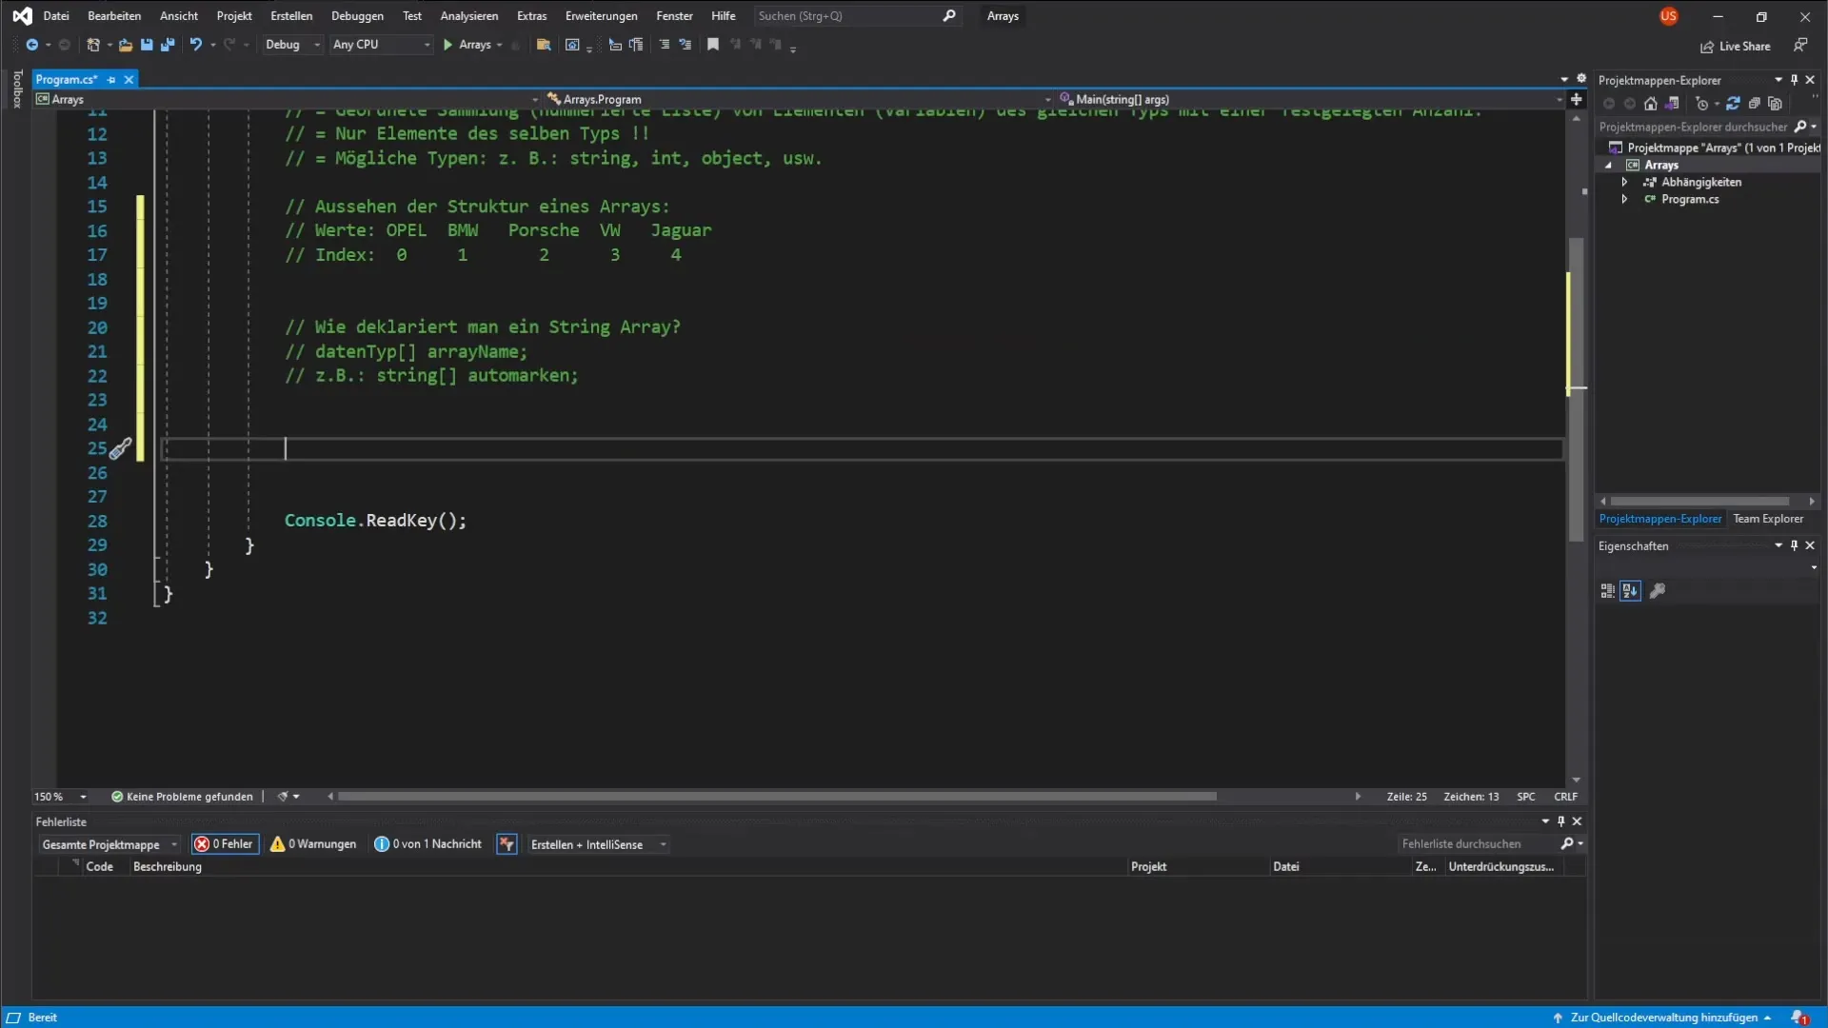Open the Bearbeiten menu
This screenshot has width=1828, height=1028.
point(114,16)
